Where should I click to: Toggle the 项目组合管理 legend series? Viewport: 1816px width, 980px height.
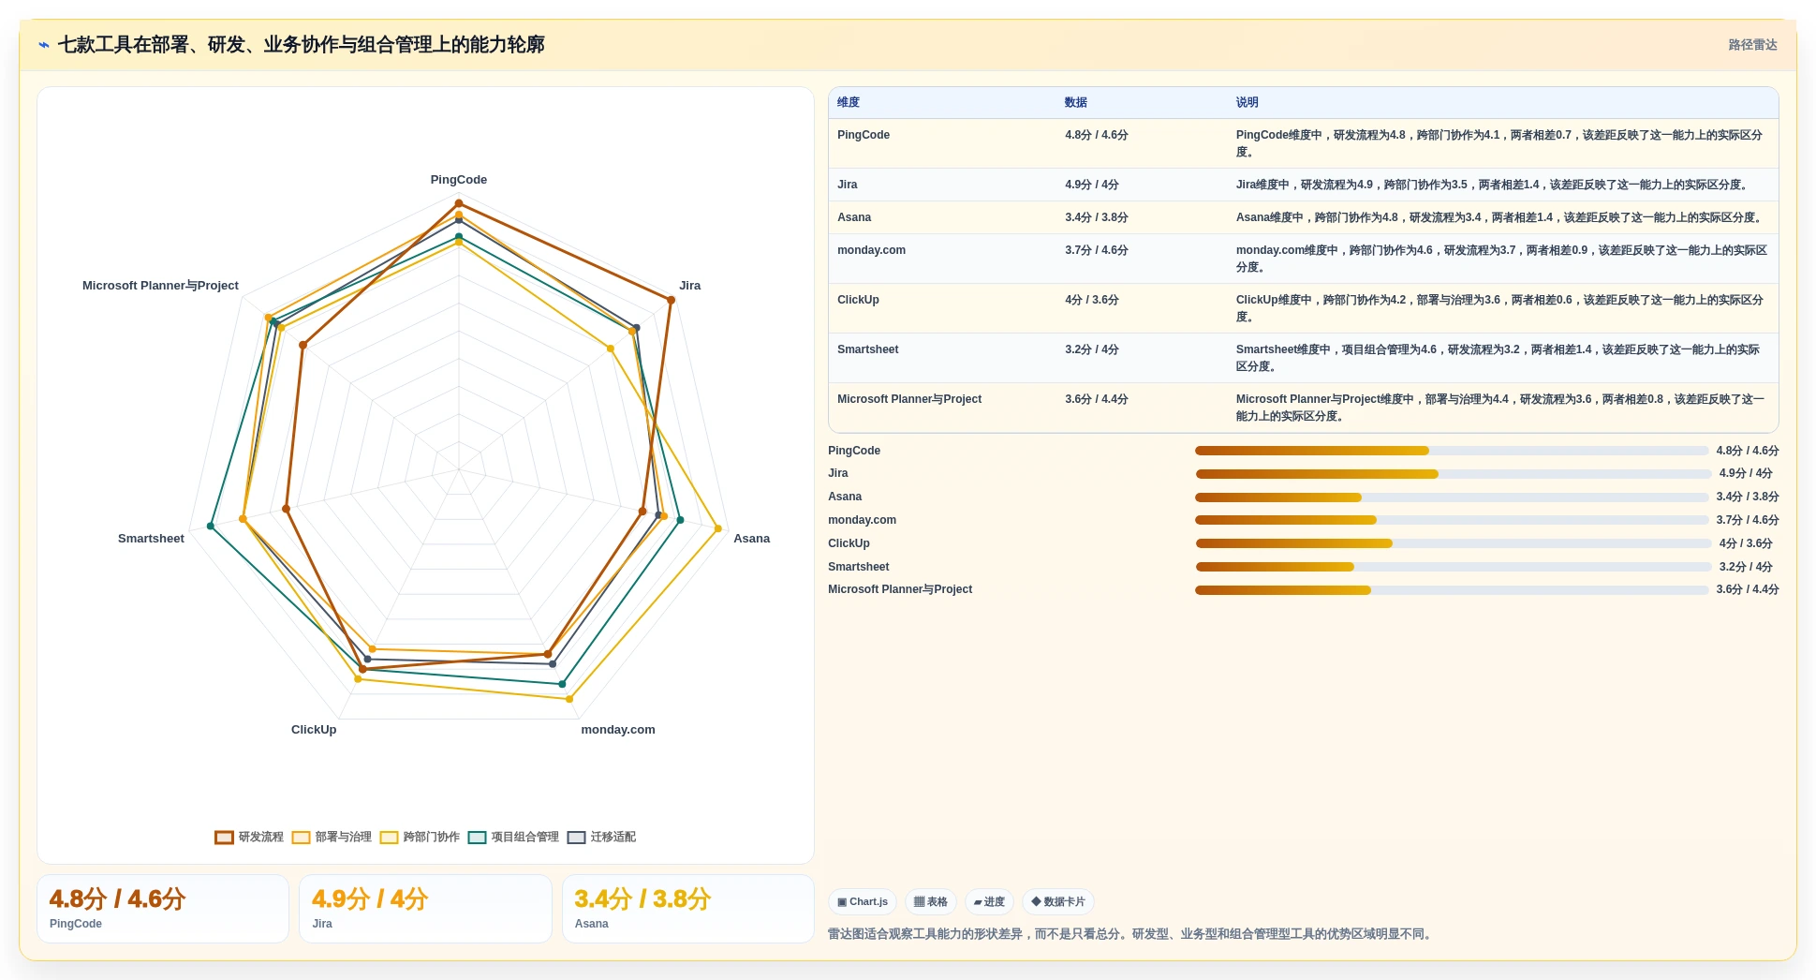[513, 838]
